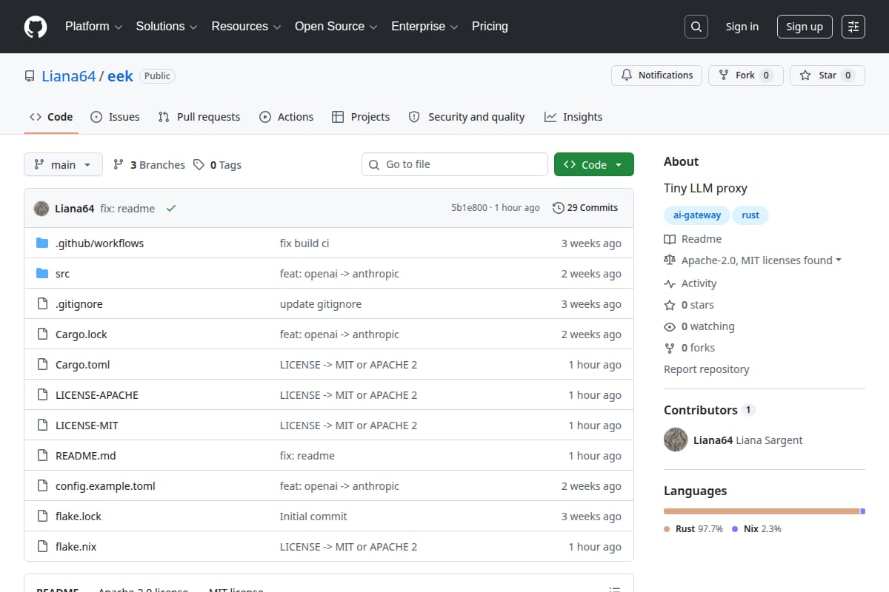Open the eek repository name link
The height and width of the screenshot is (592, 889).
(120, 76)
